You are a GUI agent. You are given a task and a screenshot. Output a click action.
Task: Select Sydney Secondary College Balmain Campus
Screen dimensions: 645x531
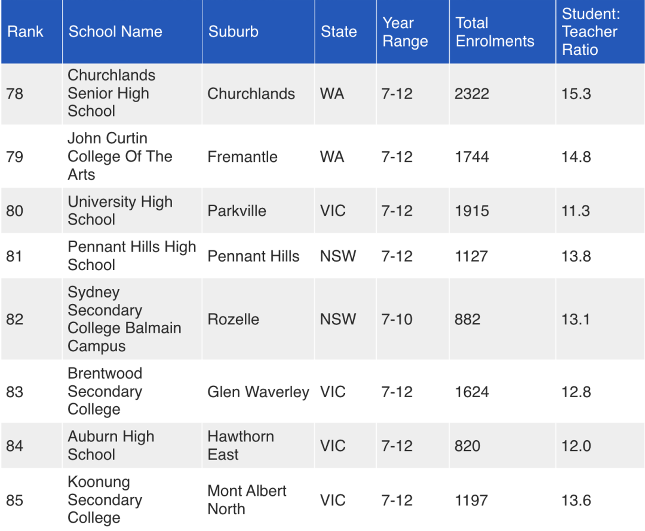pyautogui.click(x=124, y=319)
